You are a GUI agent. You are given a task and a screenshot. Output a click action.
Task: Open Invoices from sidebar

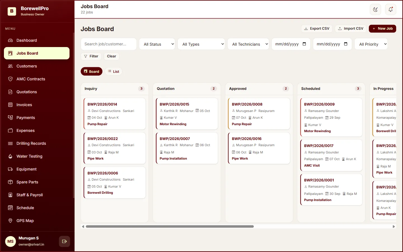coord(37,105)
